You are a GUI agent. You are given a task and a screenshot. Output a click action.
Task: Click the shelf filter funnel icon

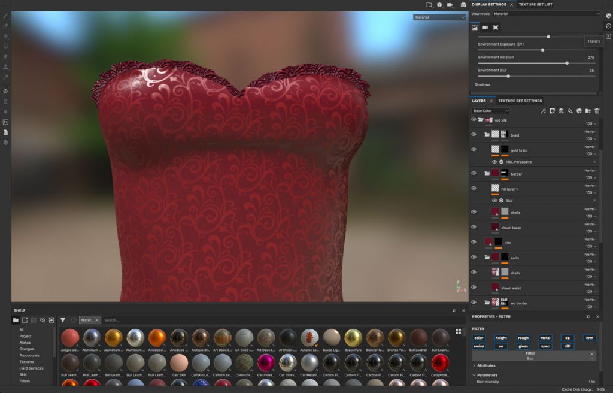coord(62,320)
